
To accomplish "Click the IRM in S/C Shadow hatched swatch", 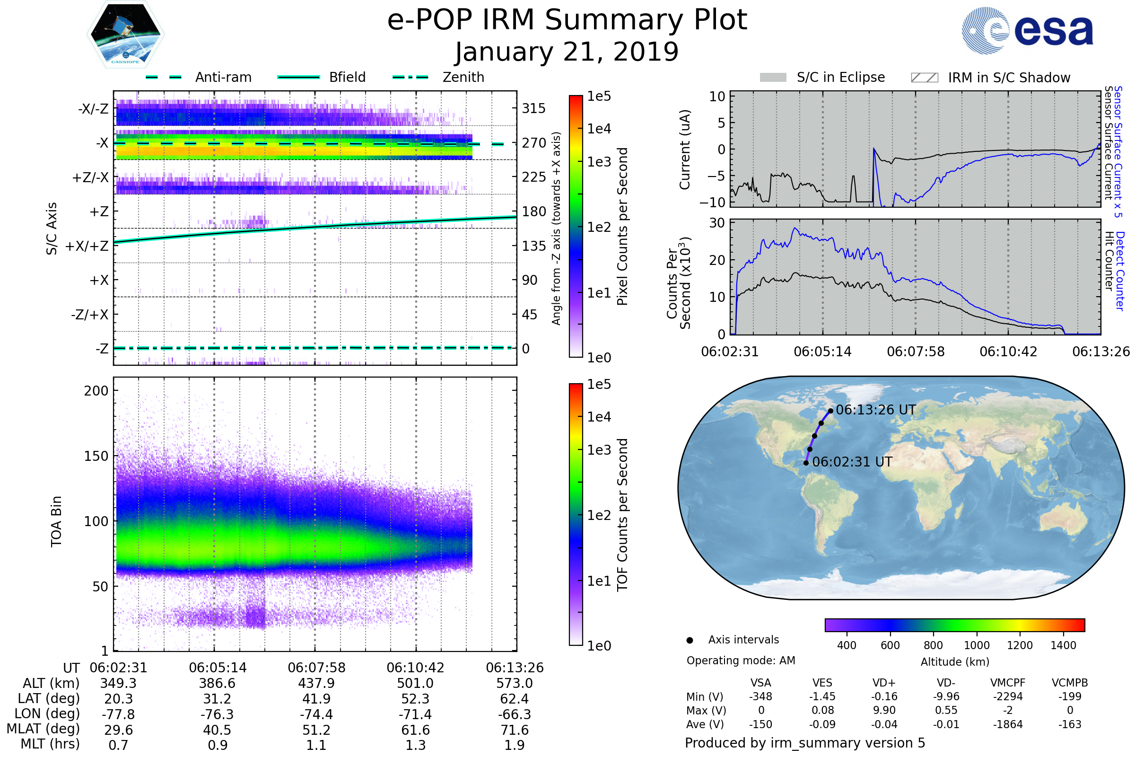I will 924,78.
